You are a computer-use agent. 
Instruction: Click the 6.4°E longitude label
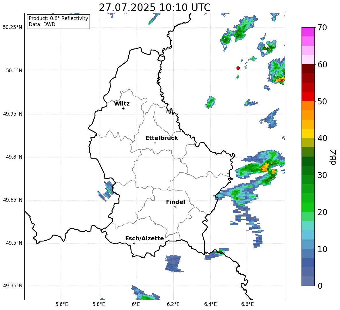coord(210,304)
